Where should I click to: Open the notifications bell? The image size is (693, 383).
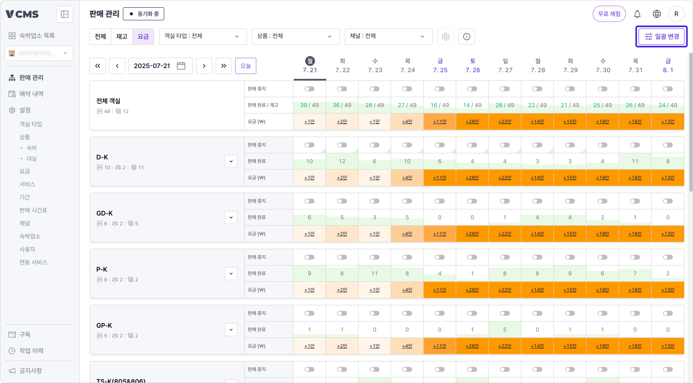pyautogui.click(x=637, y=14)
